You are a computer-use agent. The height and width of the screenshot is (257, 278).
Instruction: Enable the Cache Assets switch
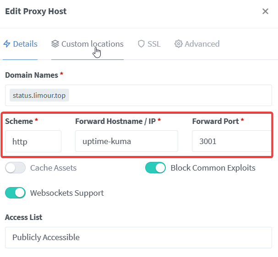pos(15,168)
